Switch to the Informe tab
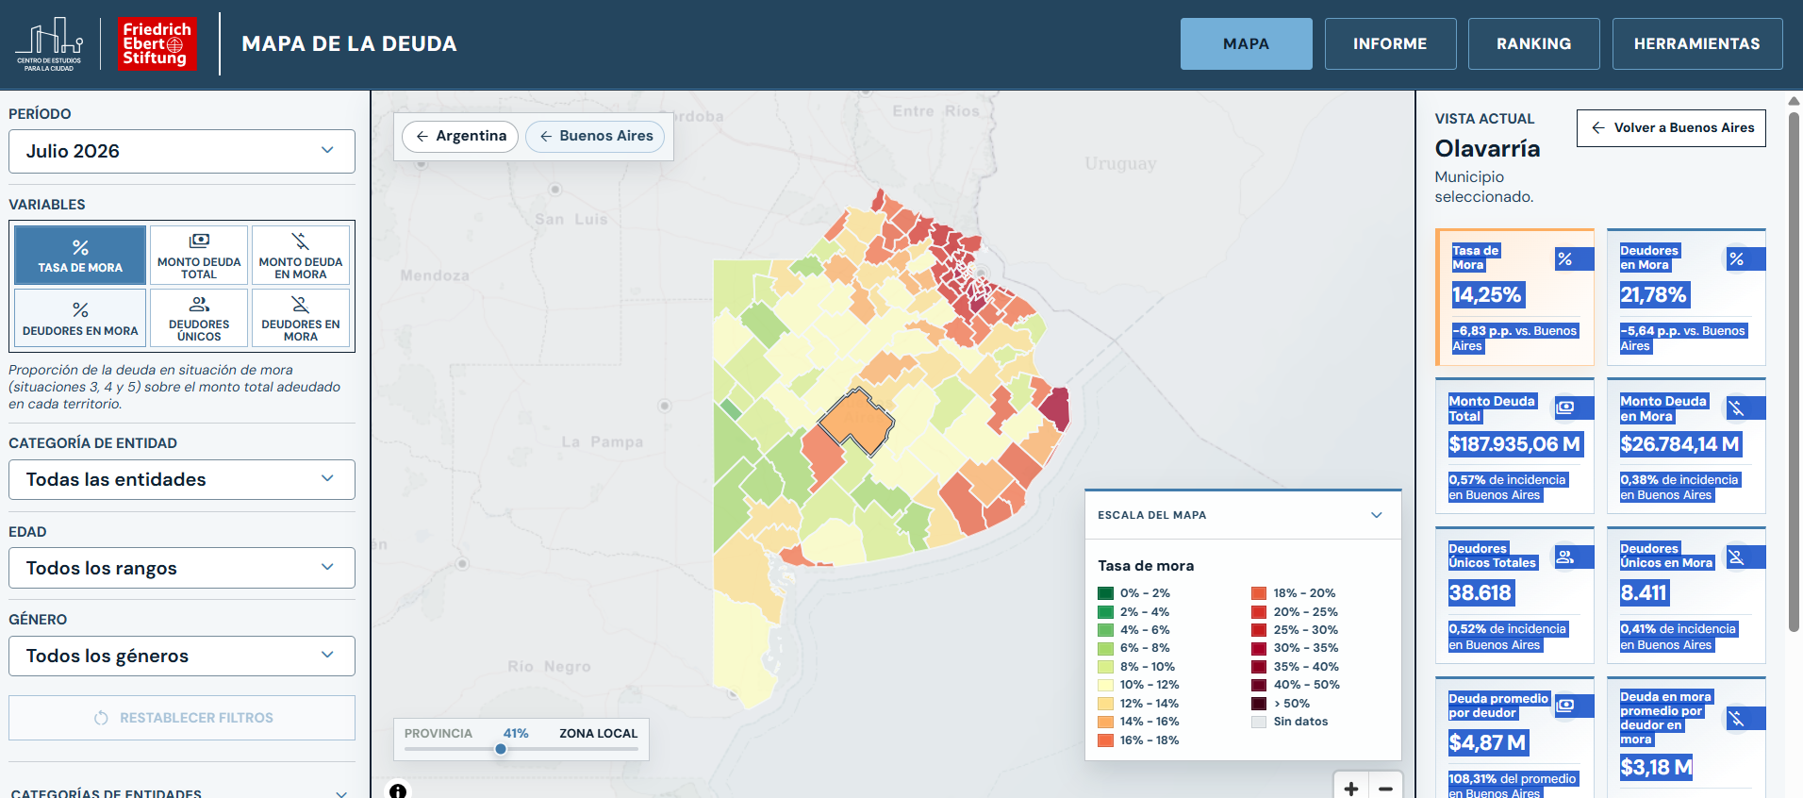Viewport: 1803px width, 798px height. click(1390, 43)
